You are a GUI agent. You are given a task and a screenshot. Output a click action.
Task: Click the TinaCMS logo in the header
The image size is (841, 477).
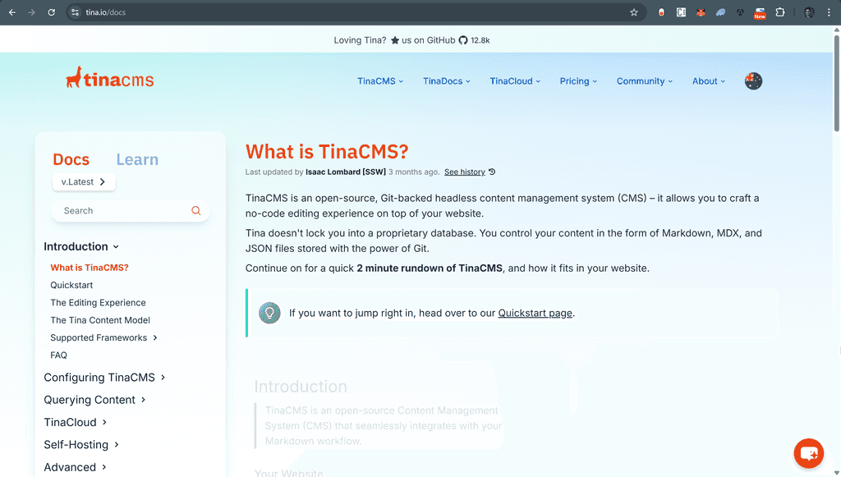click(108, 78)
